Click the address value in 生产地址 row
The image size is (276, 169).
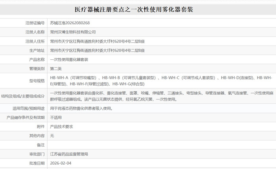pos(97,51)
